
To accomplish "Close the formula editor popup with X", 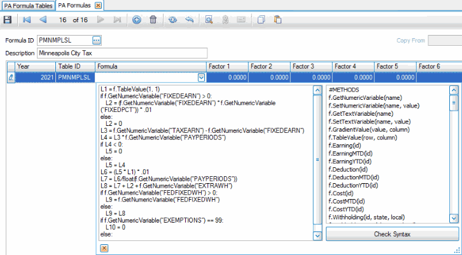I will pos(104,247).
